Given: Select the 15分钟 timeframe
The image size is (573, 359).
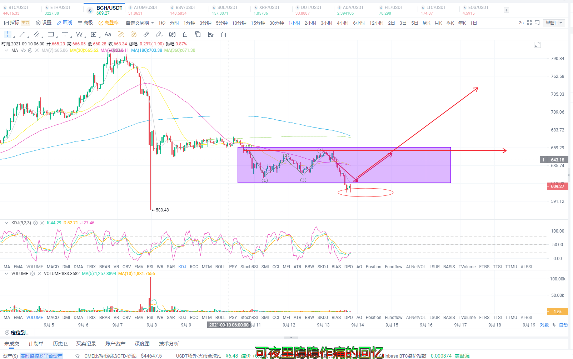Looking at the screenshot, I should [258, 23].
